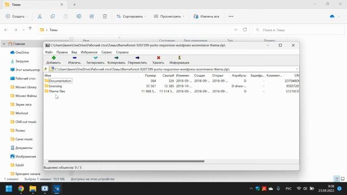Open Изображения in the sidebar
Screen dimensions: 347x195
(23, 157)
